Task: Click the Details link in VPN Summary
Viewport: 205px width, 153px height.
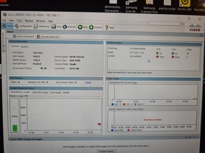Action: 88,82
